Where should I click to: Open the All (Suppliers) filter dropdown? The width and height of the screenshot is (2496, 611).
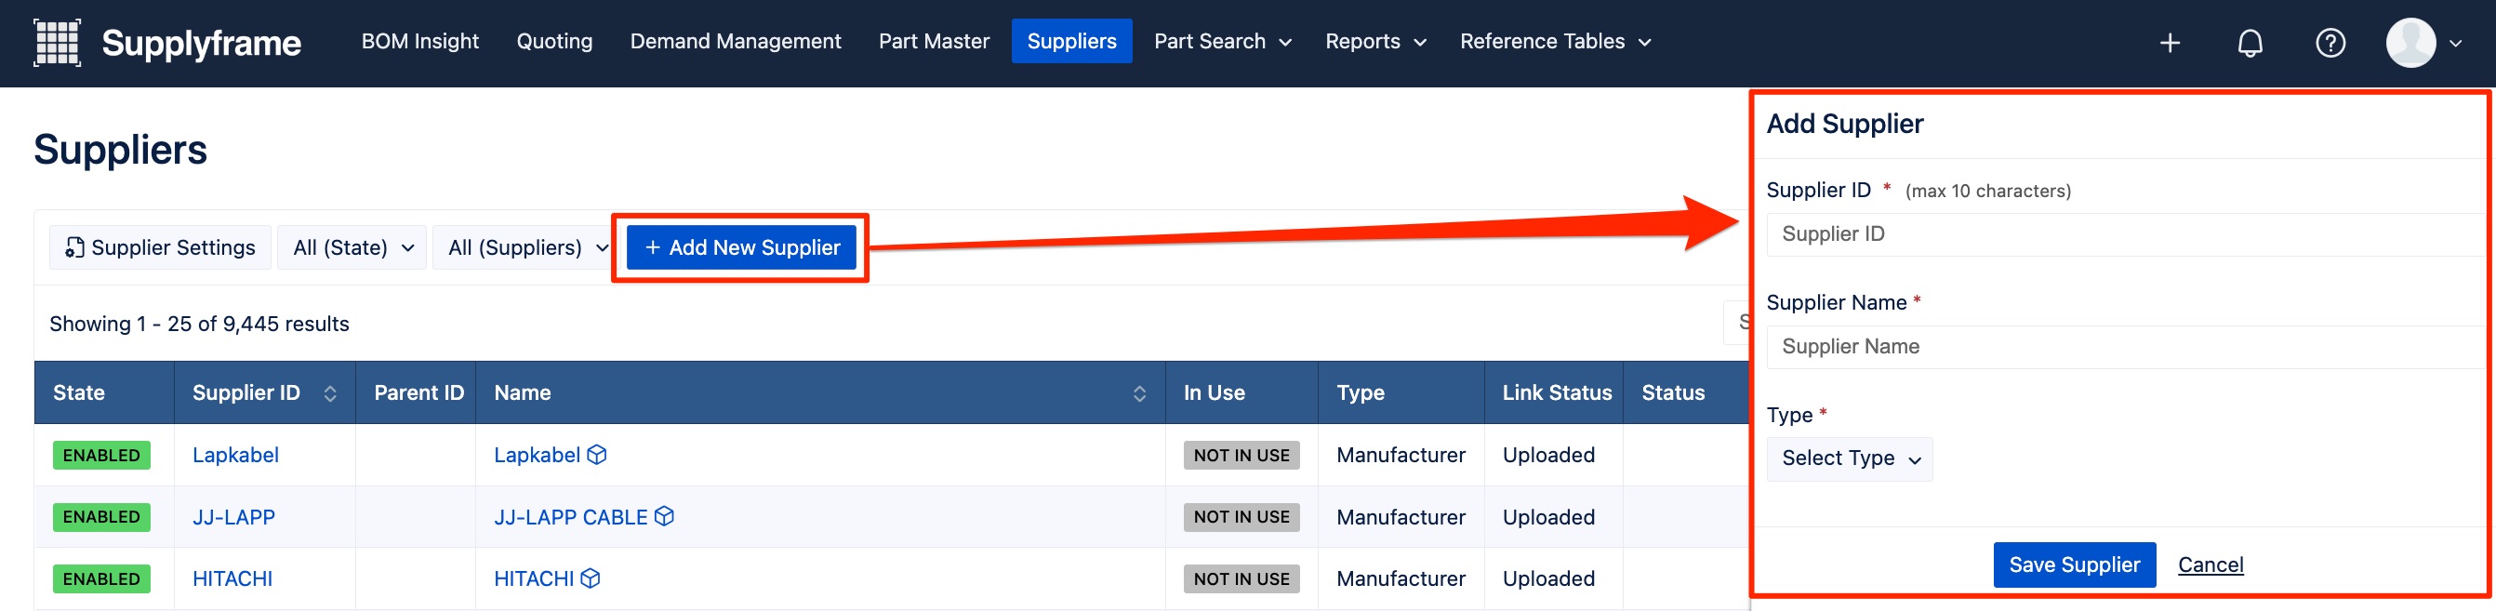coord(527,248)
